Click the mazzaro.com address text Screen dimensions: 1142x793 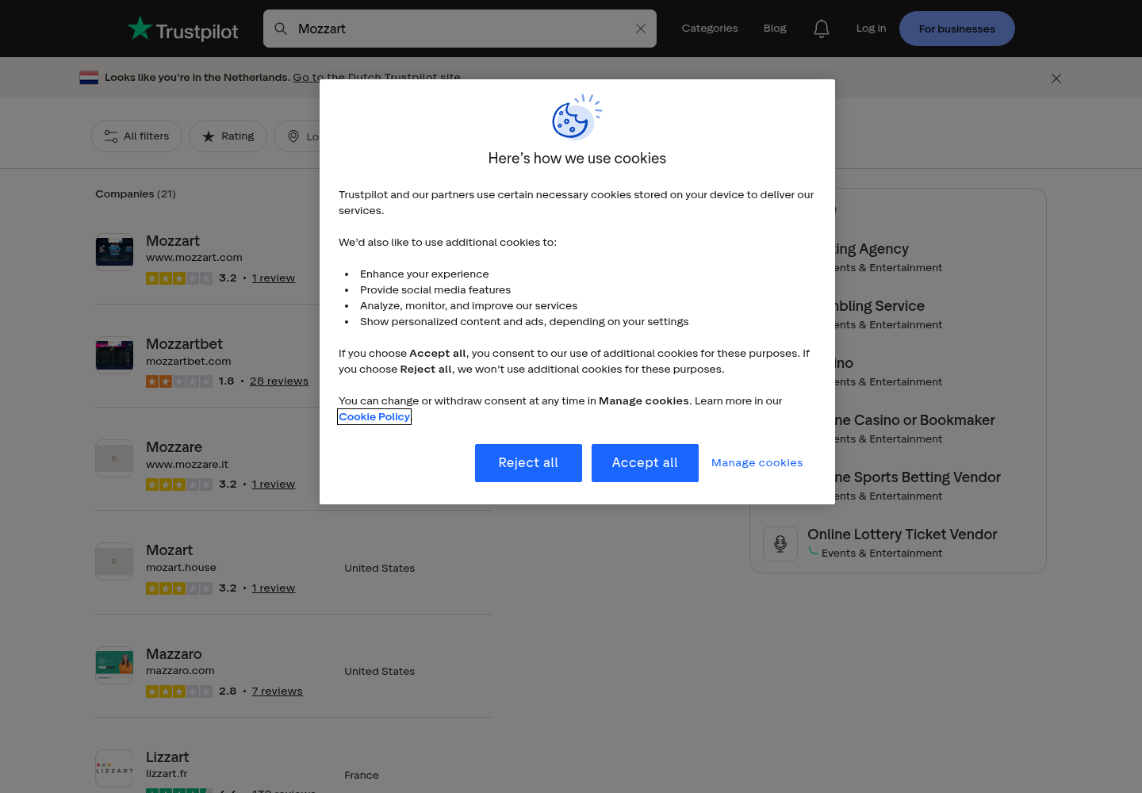180,671
